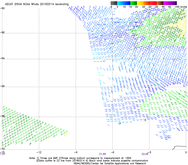Click the black contaminated wind barb near -70 latitude
This screenshot has width=188, height=165.
coord(30,144)
